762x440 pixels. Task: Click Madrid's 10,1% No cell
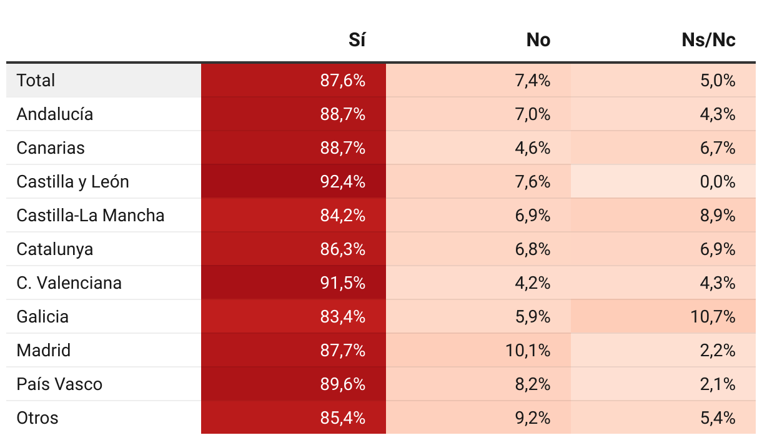pos(478,350)
